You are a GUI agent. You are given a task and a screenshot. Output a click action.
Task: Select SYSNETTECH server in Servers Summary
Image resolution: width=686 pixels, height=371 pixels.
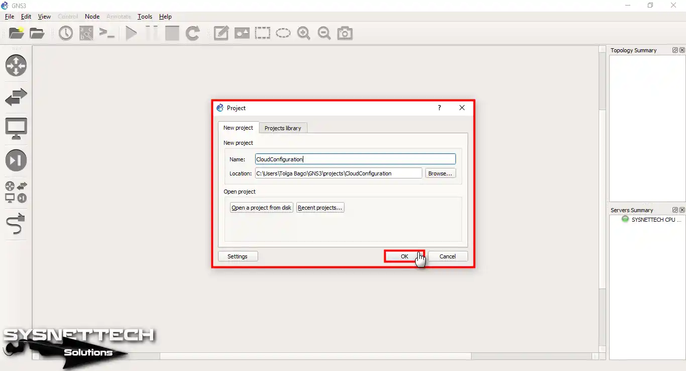coord(652,220)
